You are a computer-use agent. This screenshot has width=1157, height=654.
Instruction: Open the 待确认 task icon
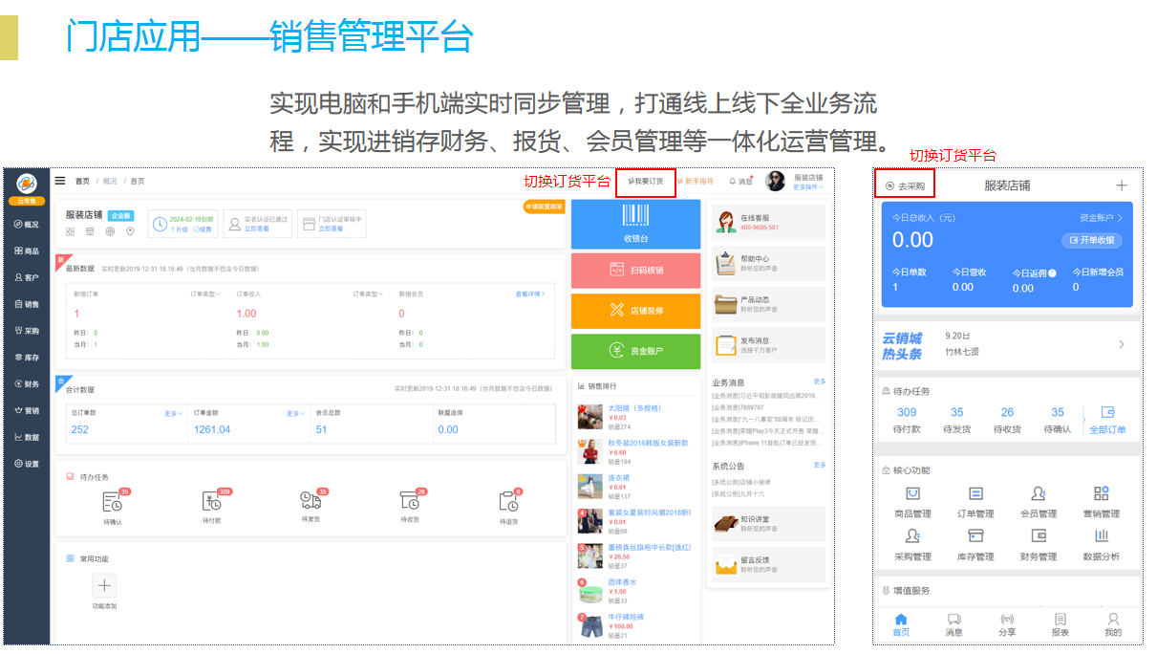pos(113,503)
